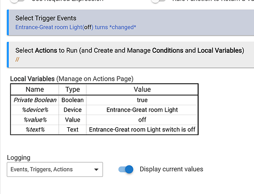Click the orange // actions placeholder
Screen dimensions: 254x194
[x=17, y=59]
